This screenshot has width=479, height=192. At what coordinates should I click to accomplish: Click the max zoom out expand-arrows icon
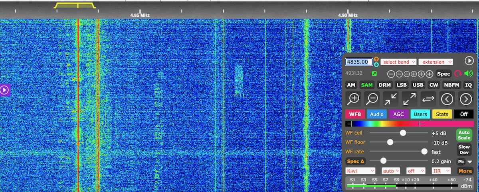[410, 99]
